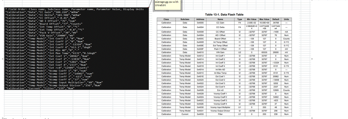Click the "VIN Gain" table name cell
This screenshot has width=348, height=119.
pos(220,52)
